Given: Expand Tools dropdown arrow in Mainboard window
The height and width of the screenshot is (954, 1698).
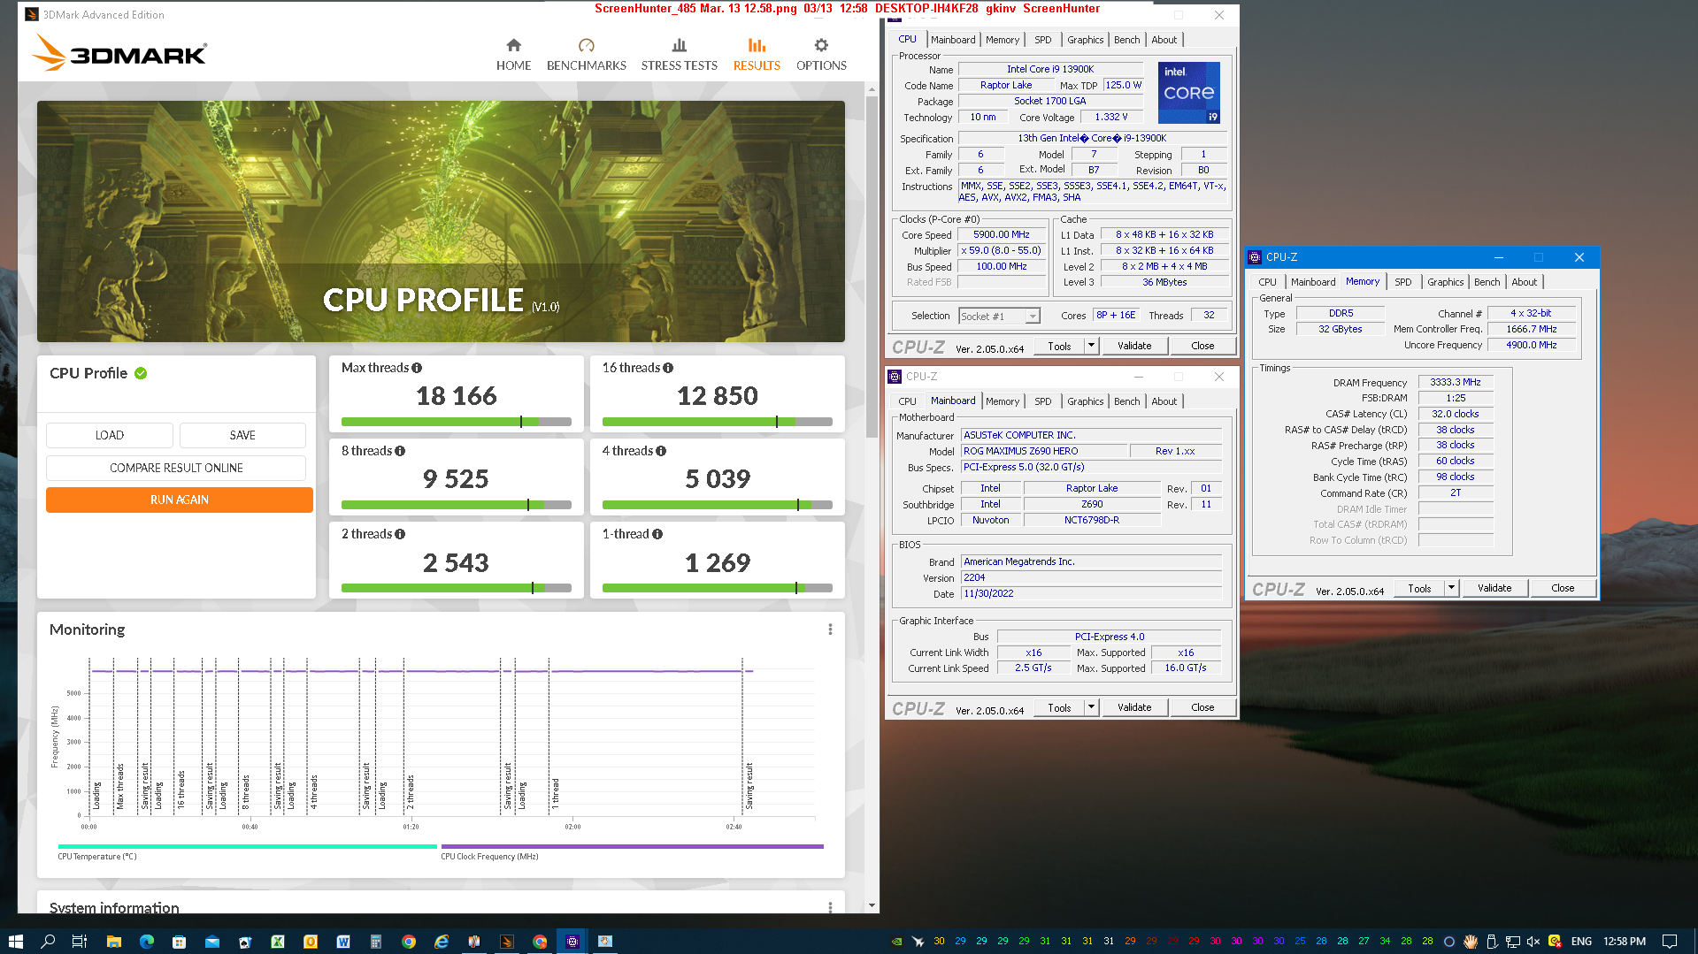Looking at the screenshot, I should click(1091, 707).
